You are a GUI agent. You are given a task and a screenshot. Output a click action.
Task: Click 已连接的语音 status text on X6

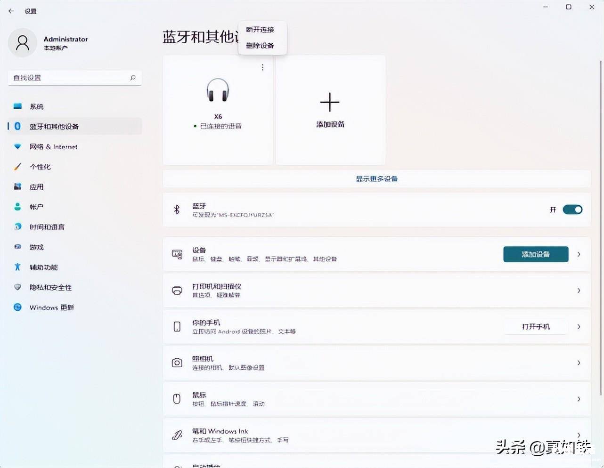pos(221,126)
